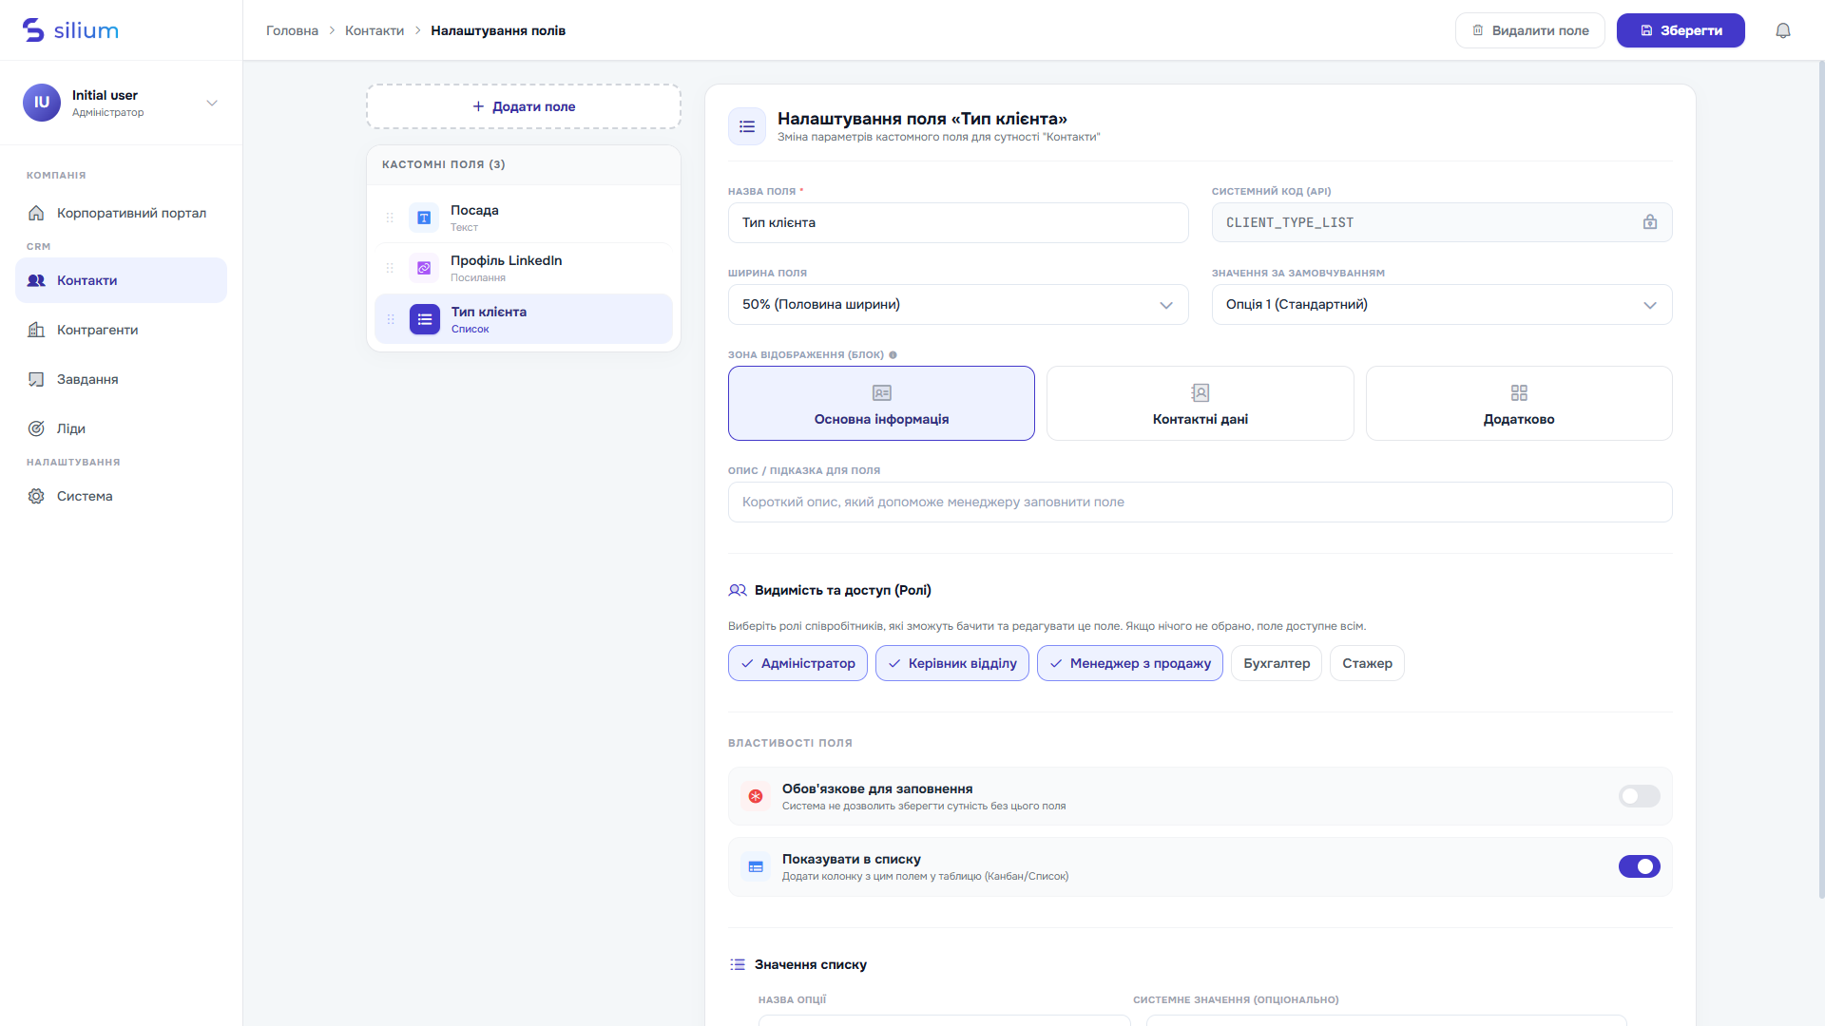Deselect the Менеджер з продажу role chip
The width and height of the screenshot is (1825, 1026).
[1130, 663]
